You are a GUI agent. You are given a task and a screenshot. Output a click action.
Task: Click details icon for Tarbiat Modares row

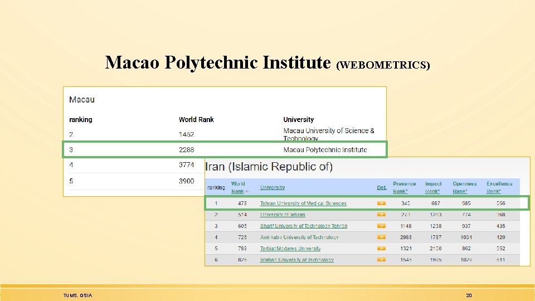(381, 248)
